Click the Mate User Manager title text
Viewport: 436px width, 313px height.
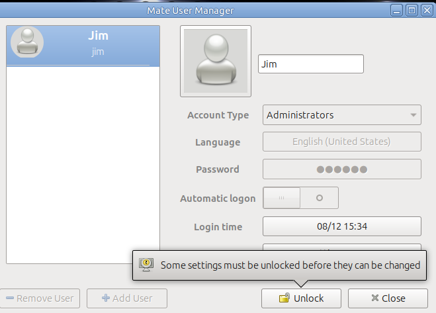point(191,11)
